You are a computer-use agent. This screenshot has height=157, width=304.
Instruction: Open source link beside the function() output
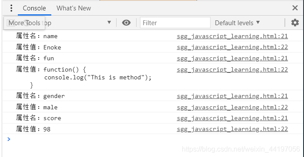(x=232, y=69)
